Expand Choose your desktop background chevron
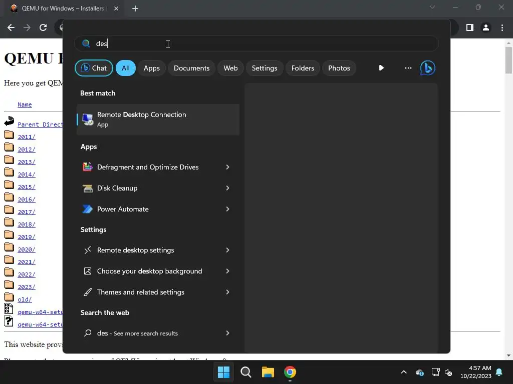This screenshot has width=513, height=384. [228, 271]
